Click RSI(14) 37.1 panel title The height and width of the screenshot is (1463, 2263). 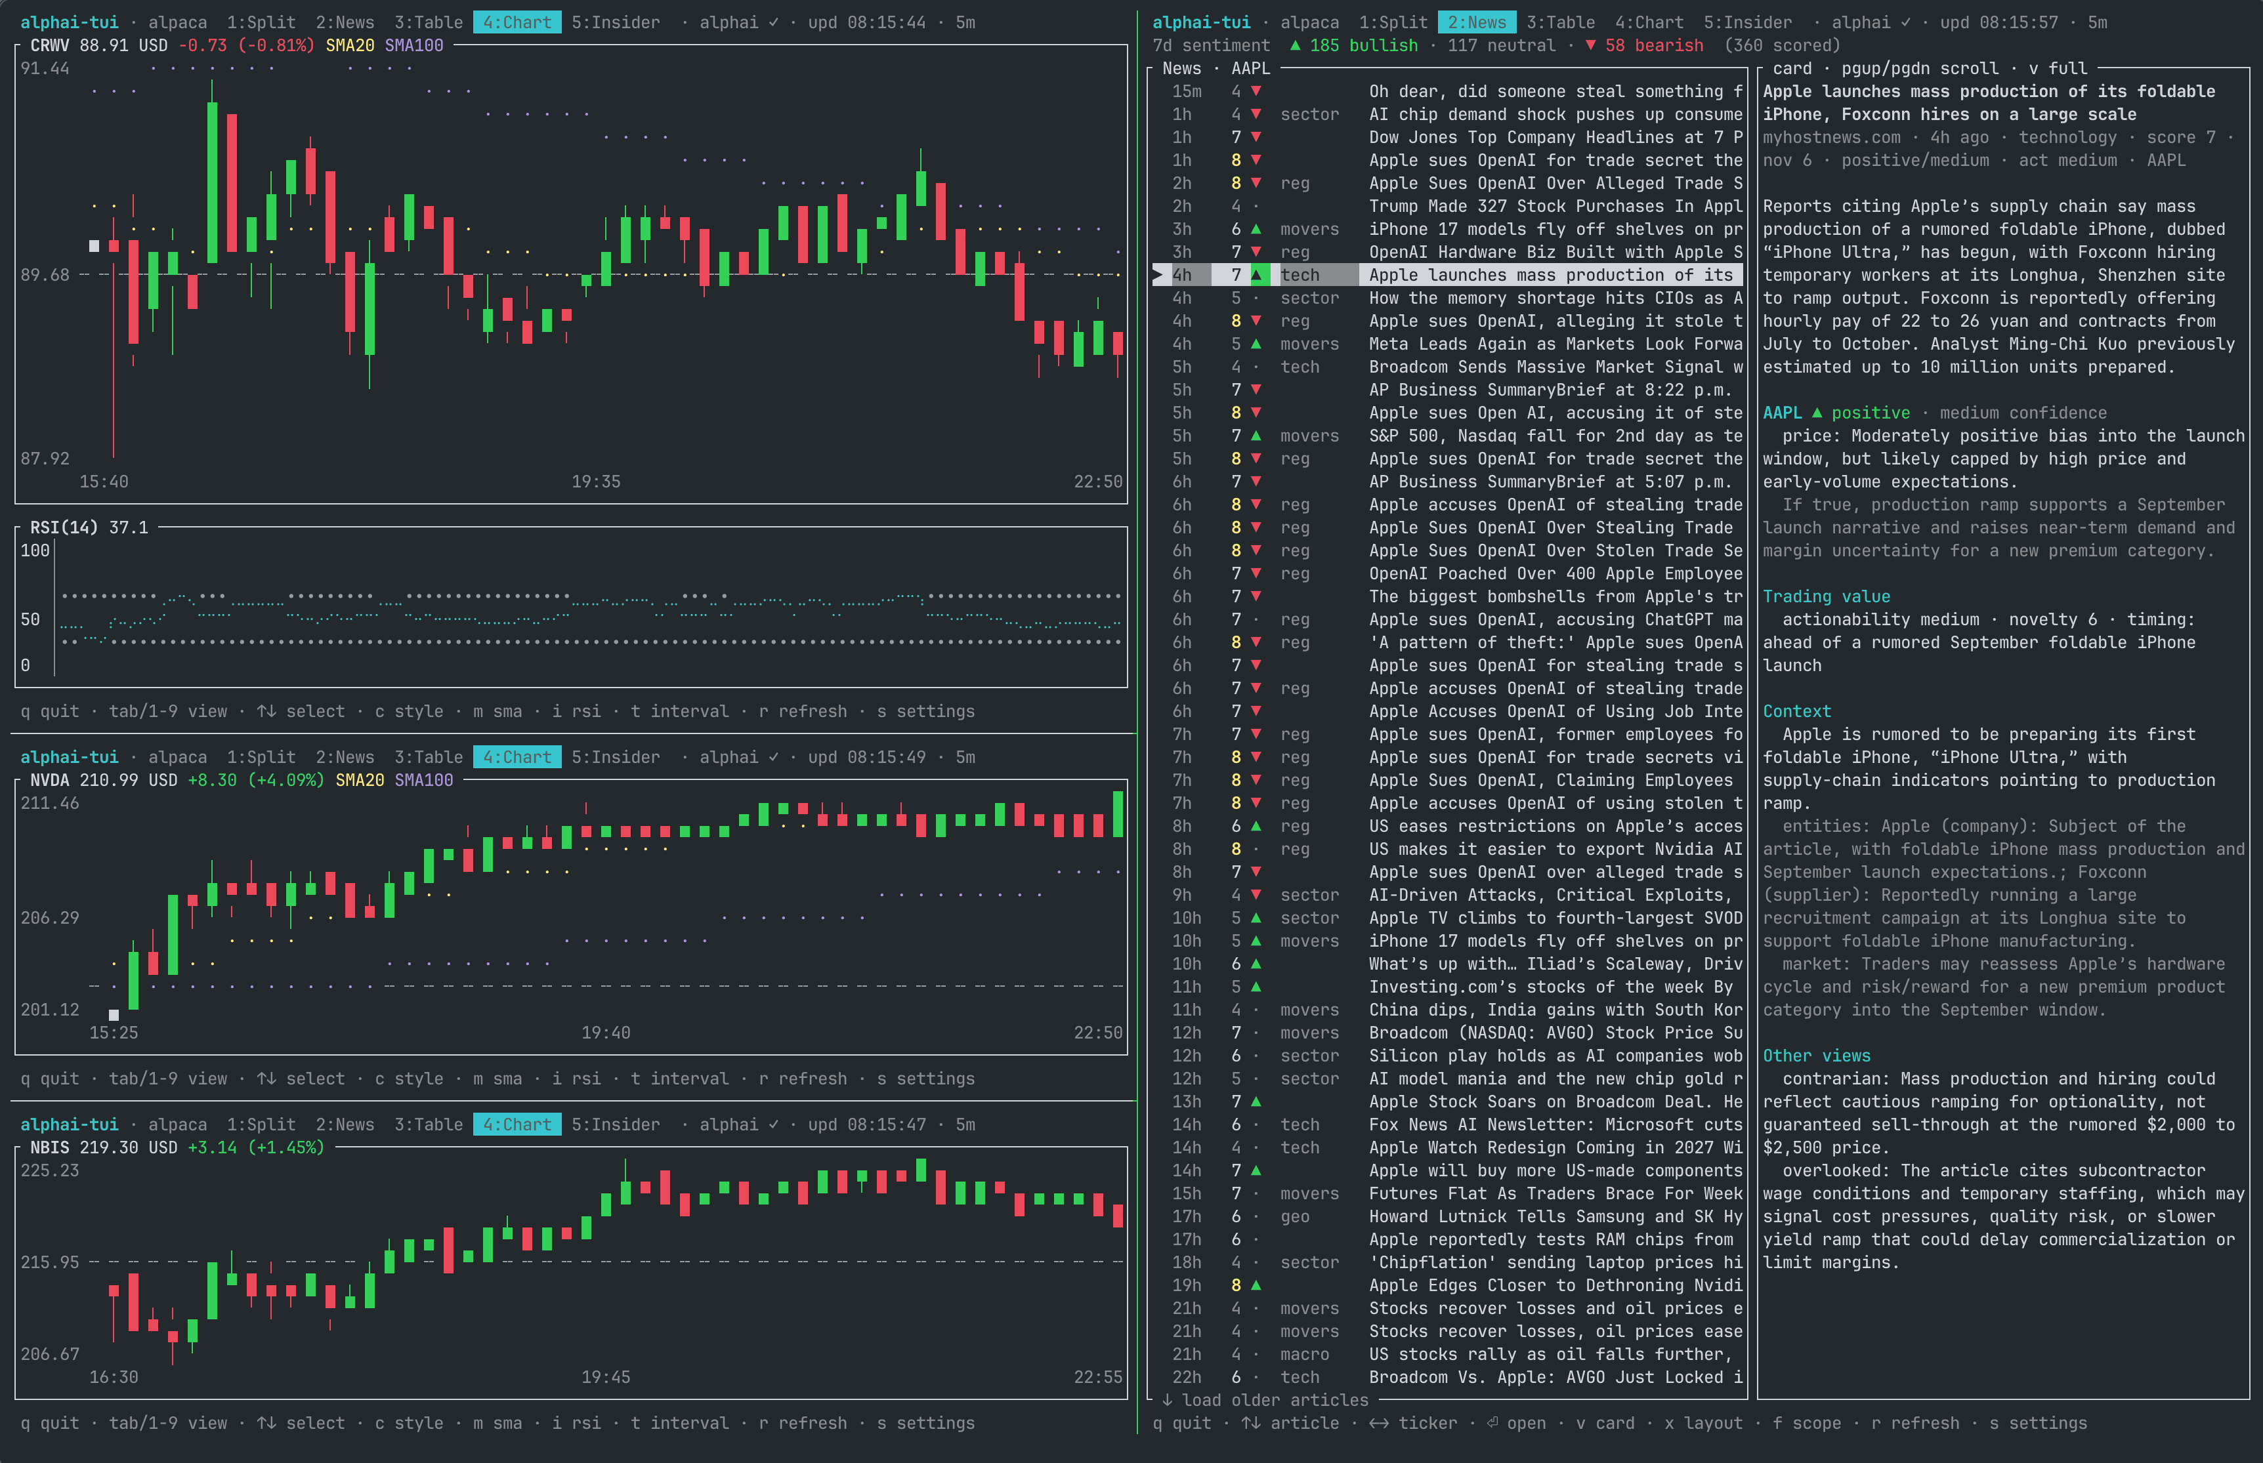point(89,527)
